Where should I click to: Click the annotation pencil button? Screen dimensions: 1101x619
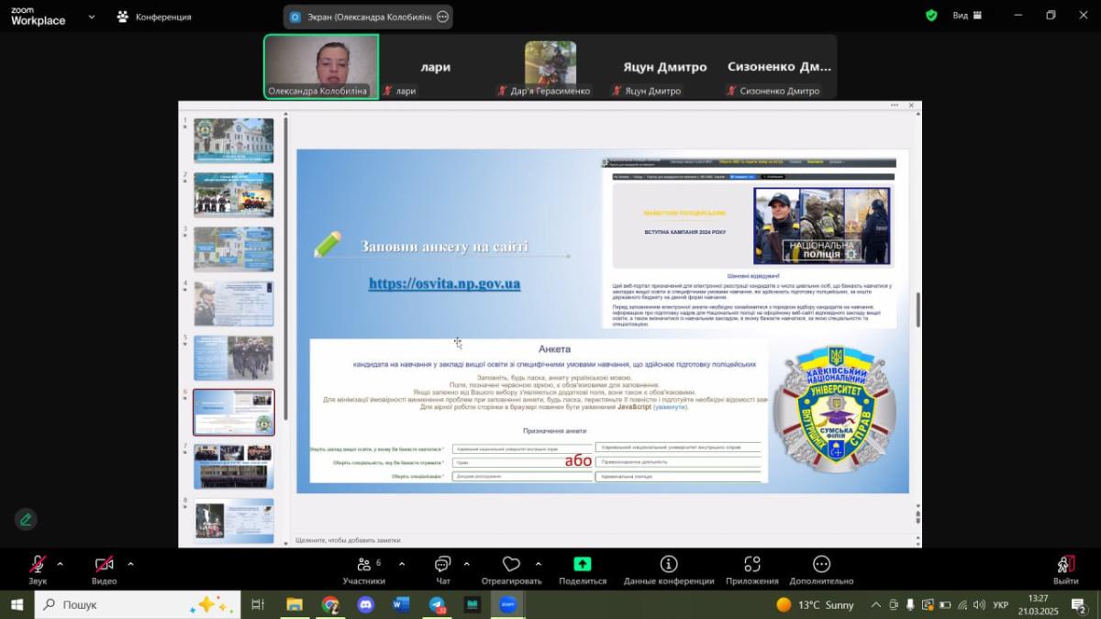26,519
